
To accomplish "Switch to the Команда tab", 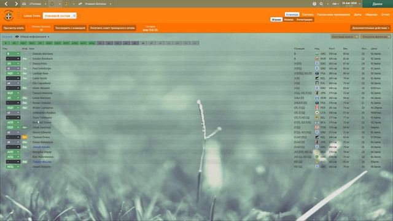I will (x=292, y=15).
